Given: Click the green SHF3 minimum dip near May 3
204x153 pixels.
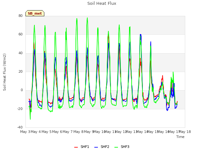Looking at the screenshot, I should tap(30, 119).
